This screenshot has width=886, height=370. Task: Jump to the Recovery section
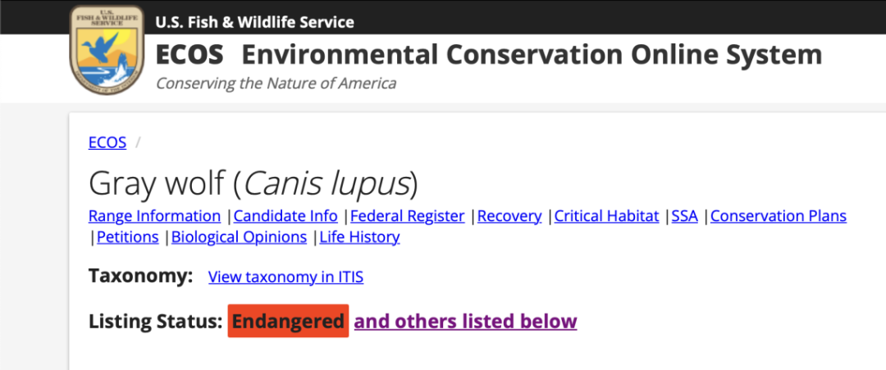pos(509,216)
